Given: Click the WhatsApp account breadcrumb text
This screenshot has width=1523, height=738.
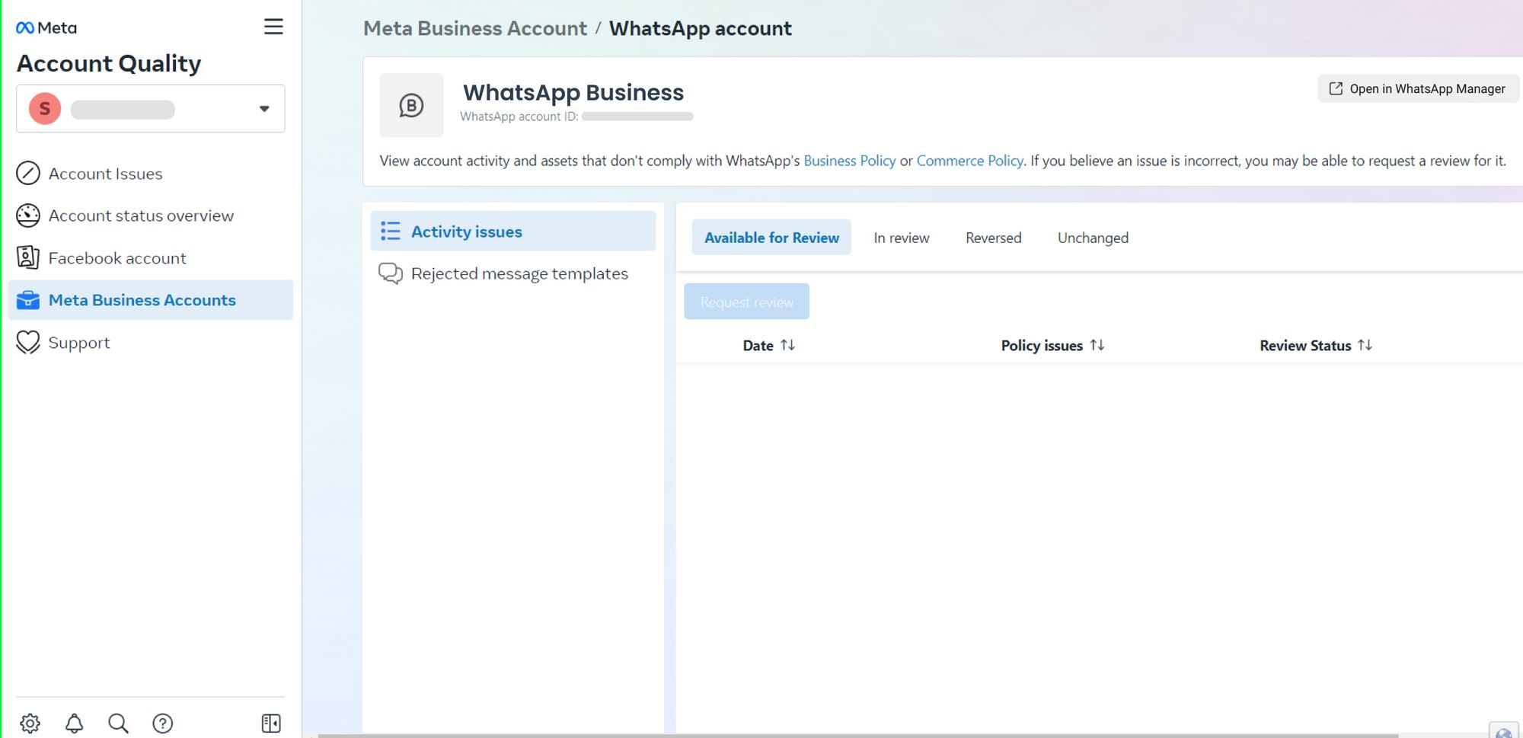Looking at the screenshot, I should 701,28.
